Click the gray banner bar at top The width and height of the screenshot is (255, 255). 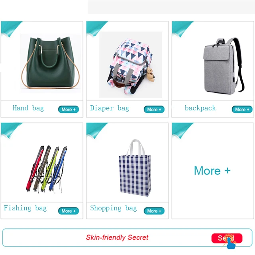(x=171, y=7)
